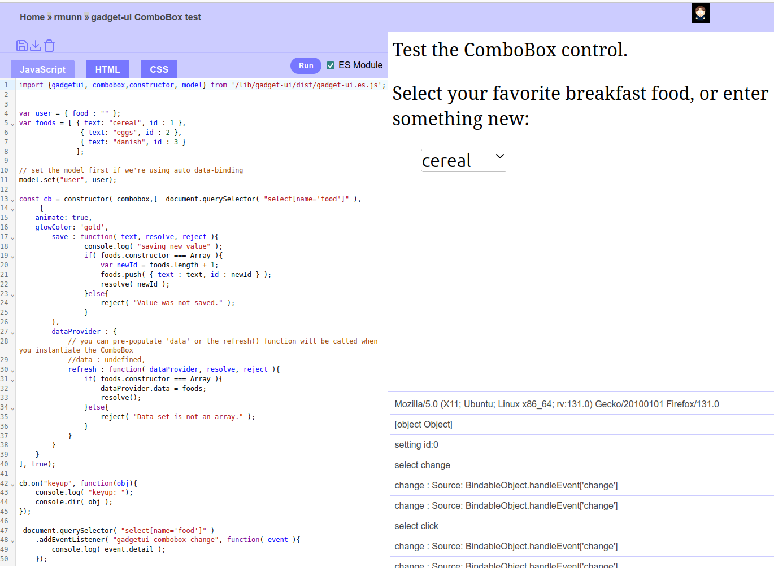Collapse the keyup handler at line 42
The height and width of the screenshot is (568, 774).
12,484
